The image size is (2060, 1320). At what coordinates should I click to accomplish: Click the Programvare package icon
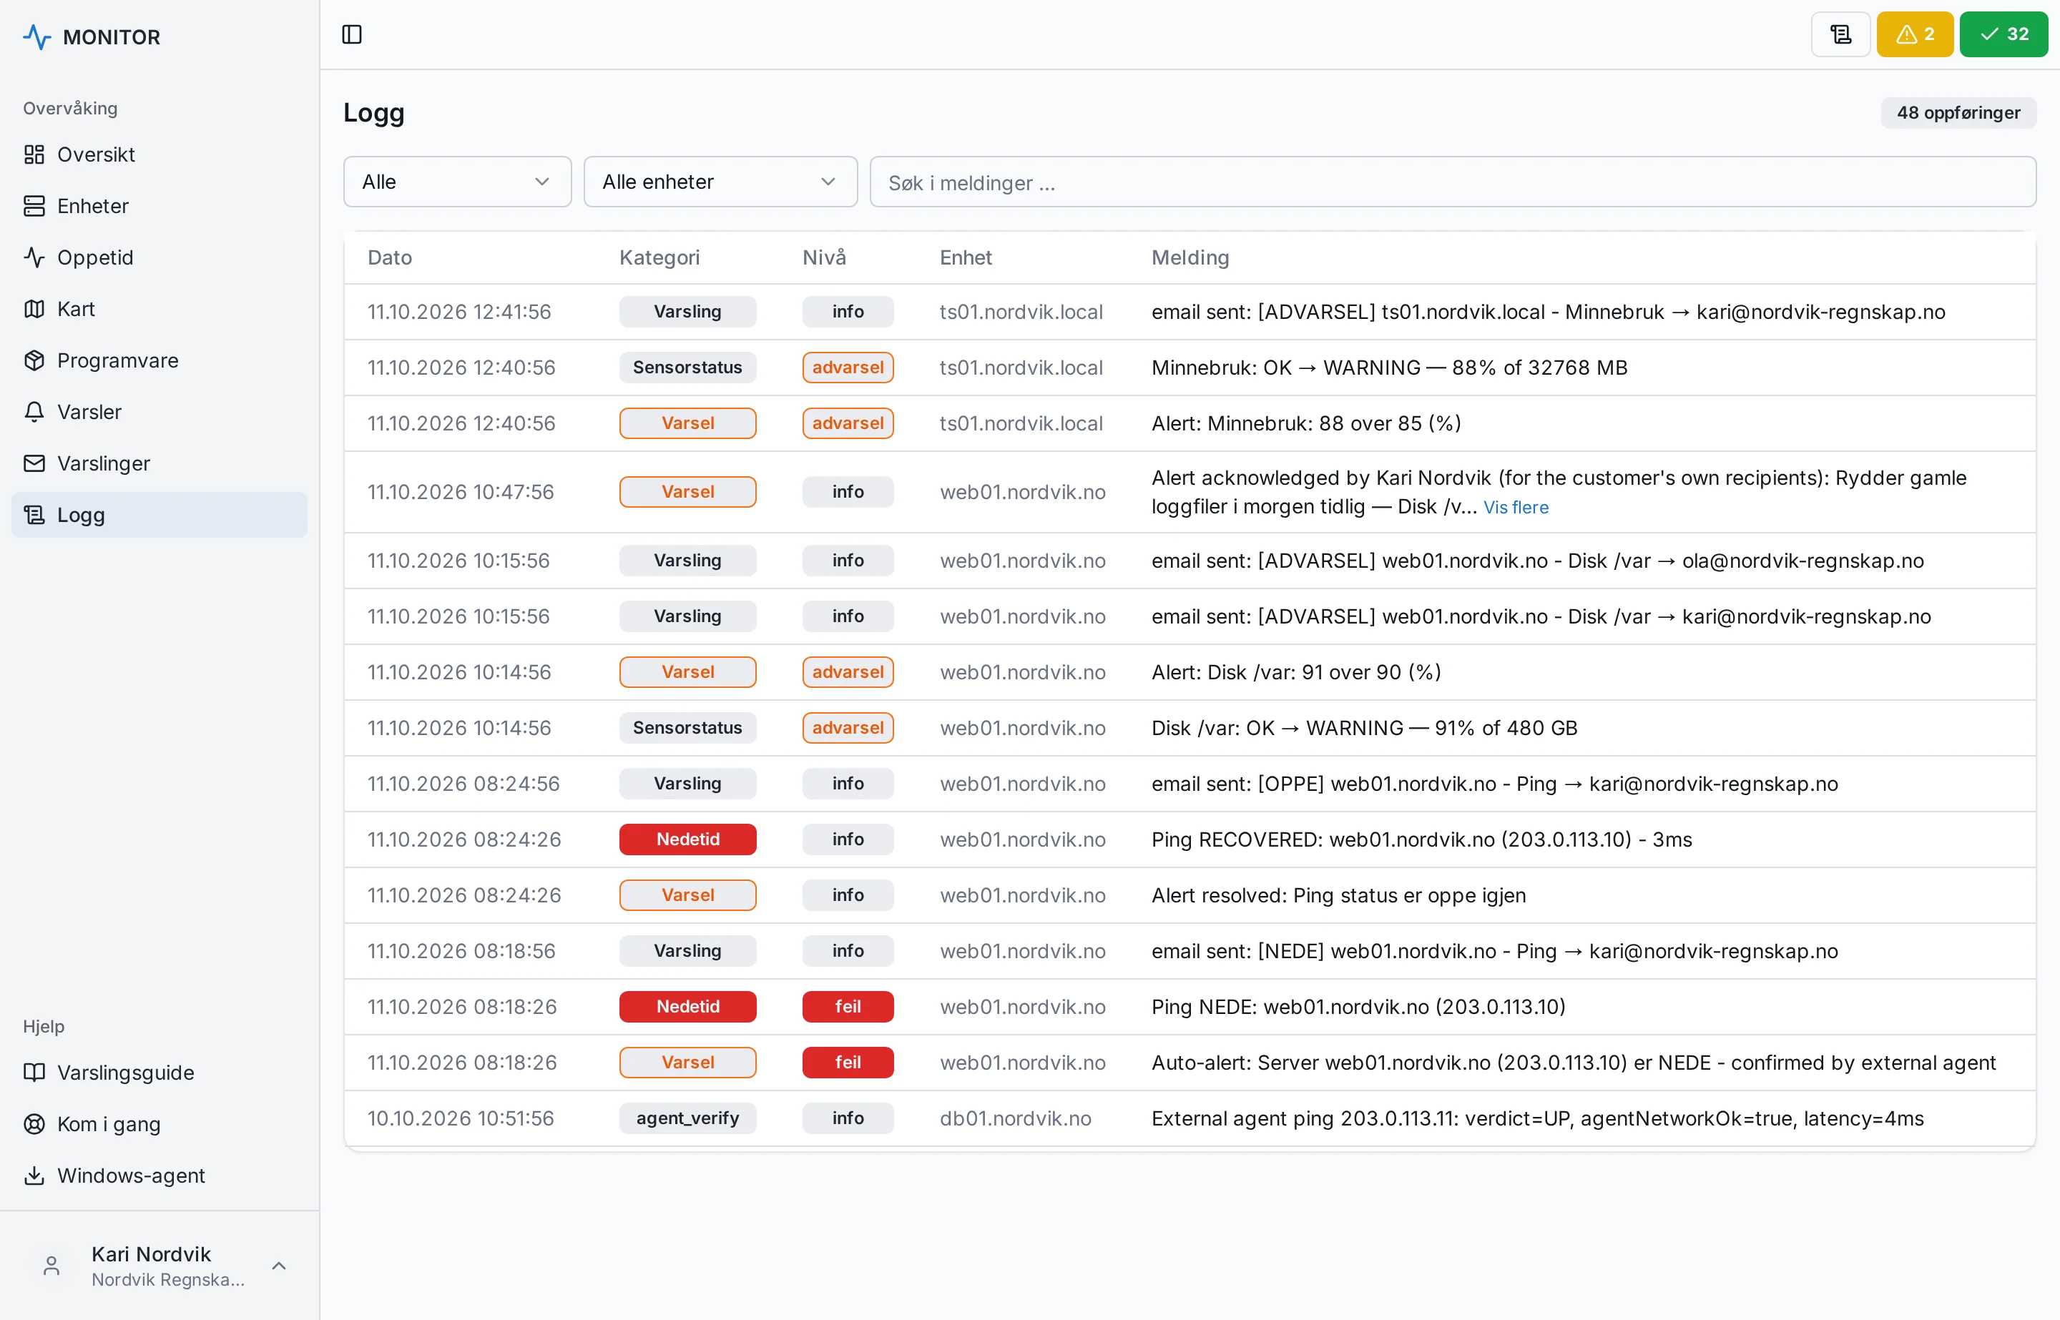tap(34, 360)
